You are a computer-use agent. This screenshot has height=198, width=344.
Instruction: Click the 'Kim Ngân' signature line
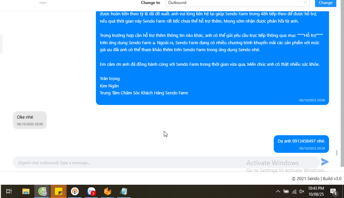[109, 86]
